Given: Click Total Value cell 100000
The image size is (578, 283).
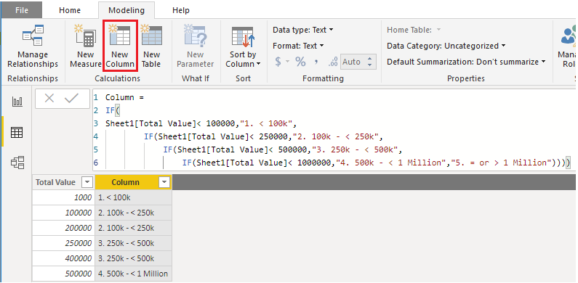Looking at the screenshot, I should click(63, 213).
